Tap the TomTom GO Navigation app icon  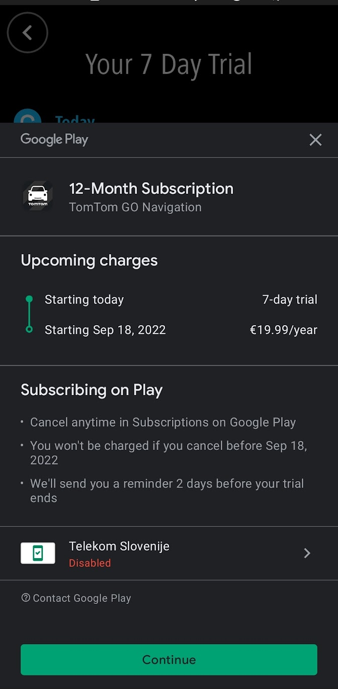click(x=38, y=196)
